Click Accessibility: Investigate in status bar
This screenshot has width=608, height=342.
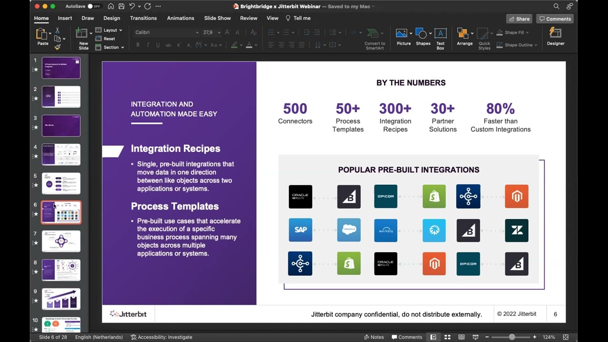point(161,337)
